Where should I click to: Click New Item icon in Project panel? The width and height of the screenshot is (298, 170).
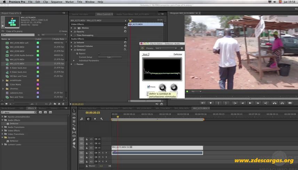[59, 104]
